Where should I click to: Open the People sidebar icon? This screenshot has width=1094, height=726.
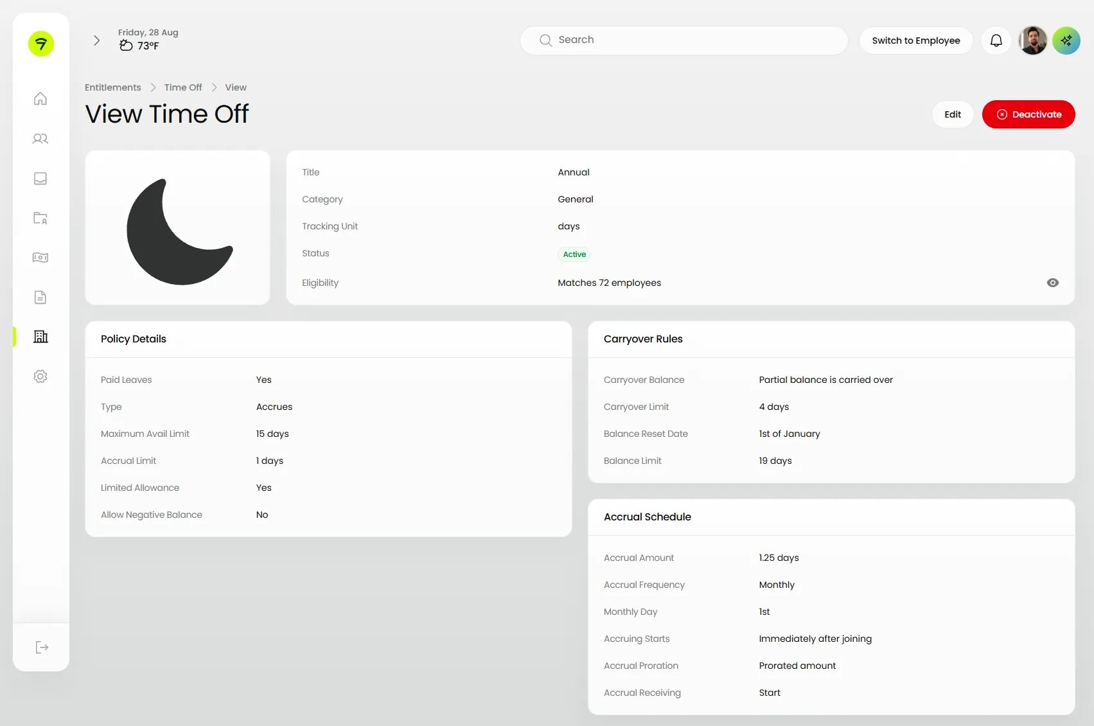[40, 139]
